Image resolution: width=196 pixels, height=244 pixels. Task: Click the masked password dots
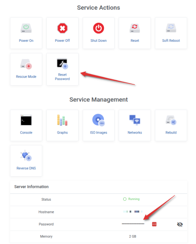[133, 224]
